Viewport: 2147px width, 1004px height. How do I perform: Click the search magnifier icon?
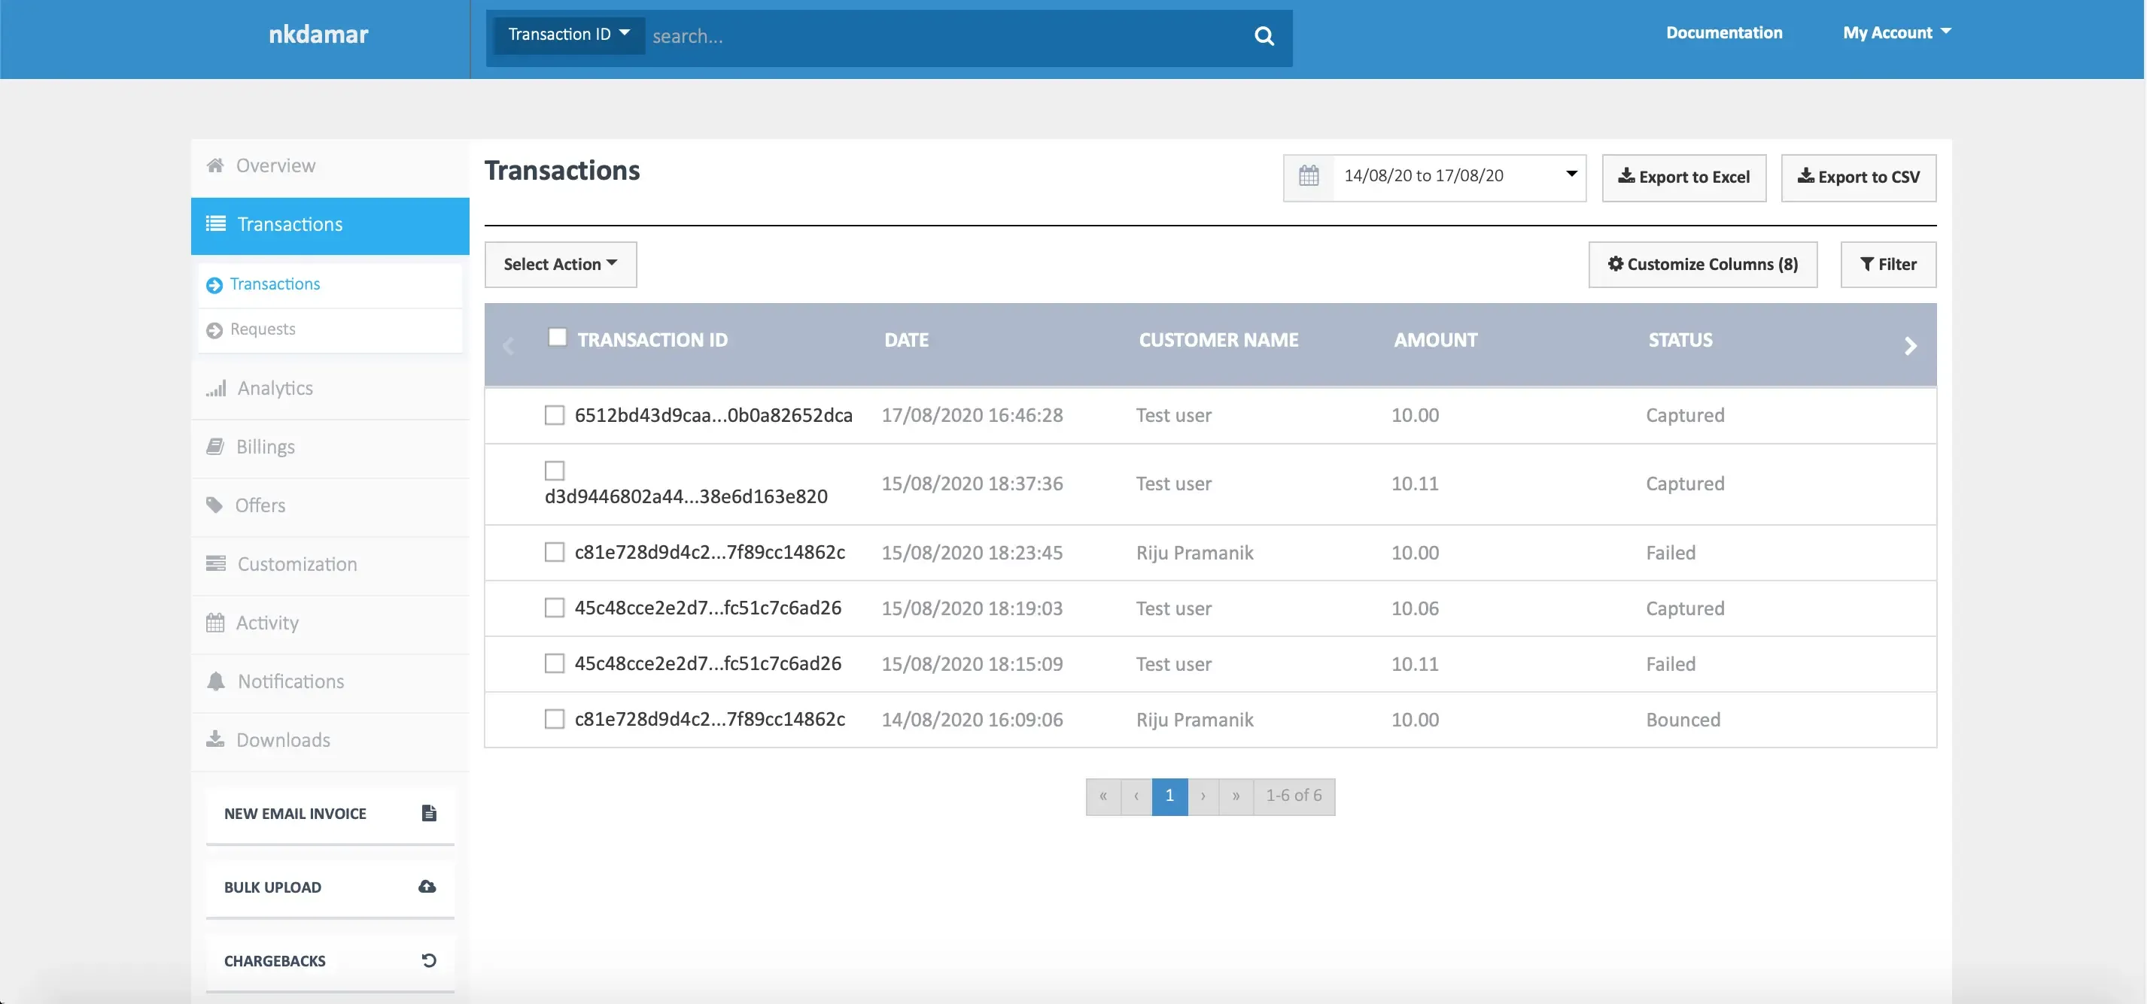pyautogui.click(x=1264, y=36)
